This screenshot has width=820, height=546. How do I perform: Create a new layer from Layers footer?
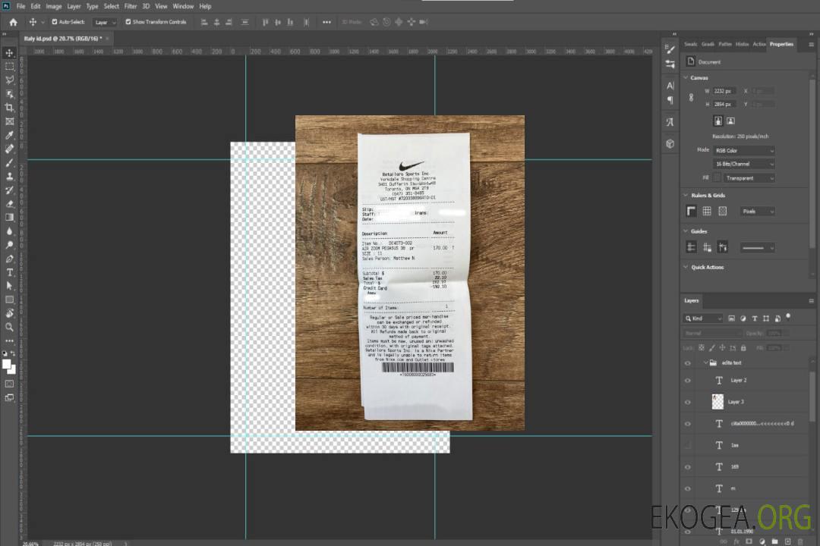pyautogui.click(x=787, y=541)
